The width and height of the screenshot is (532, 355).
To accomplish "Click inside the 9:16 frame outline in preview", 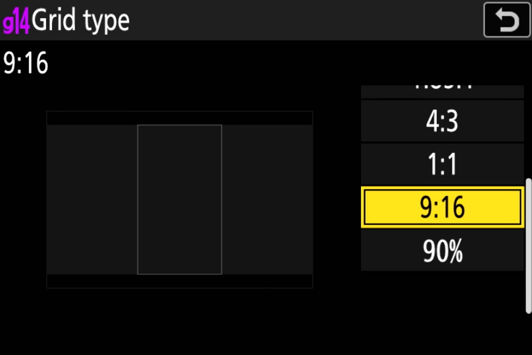I will pyautogui.click(x=179, y=199).
